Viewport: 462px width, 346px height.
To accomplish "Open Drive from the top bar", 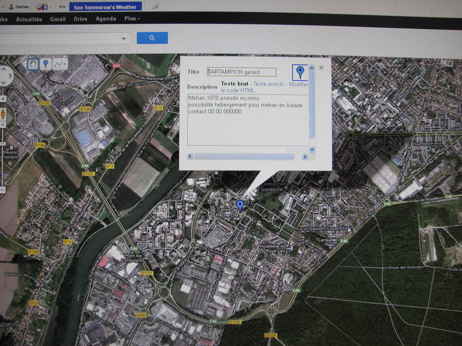I will point(80,19).
